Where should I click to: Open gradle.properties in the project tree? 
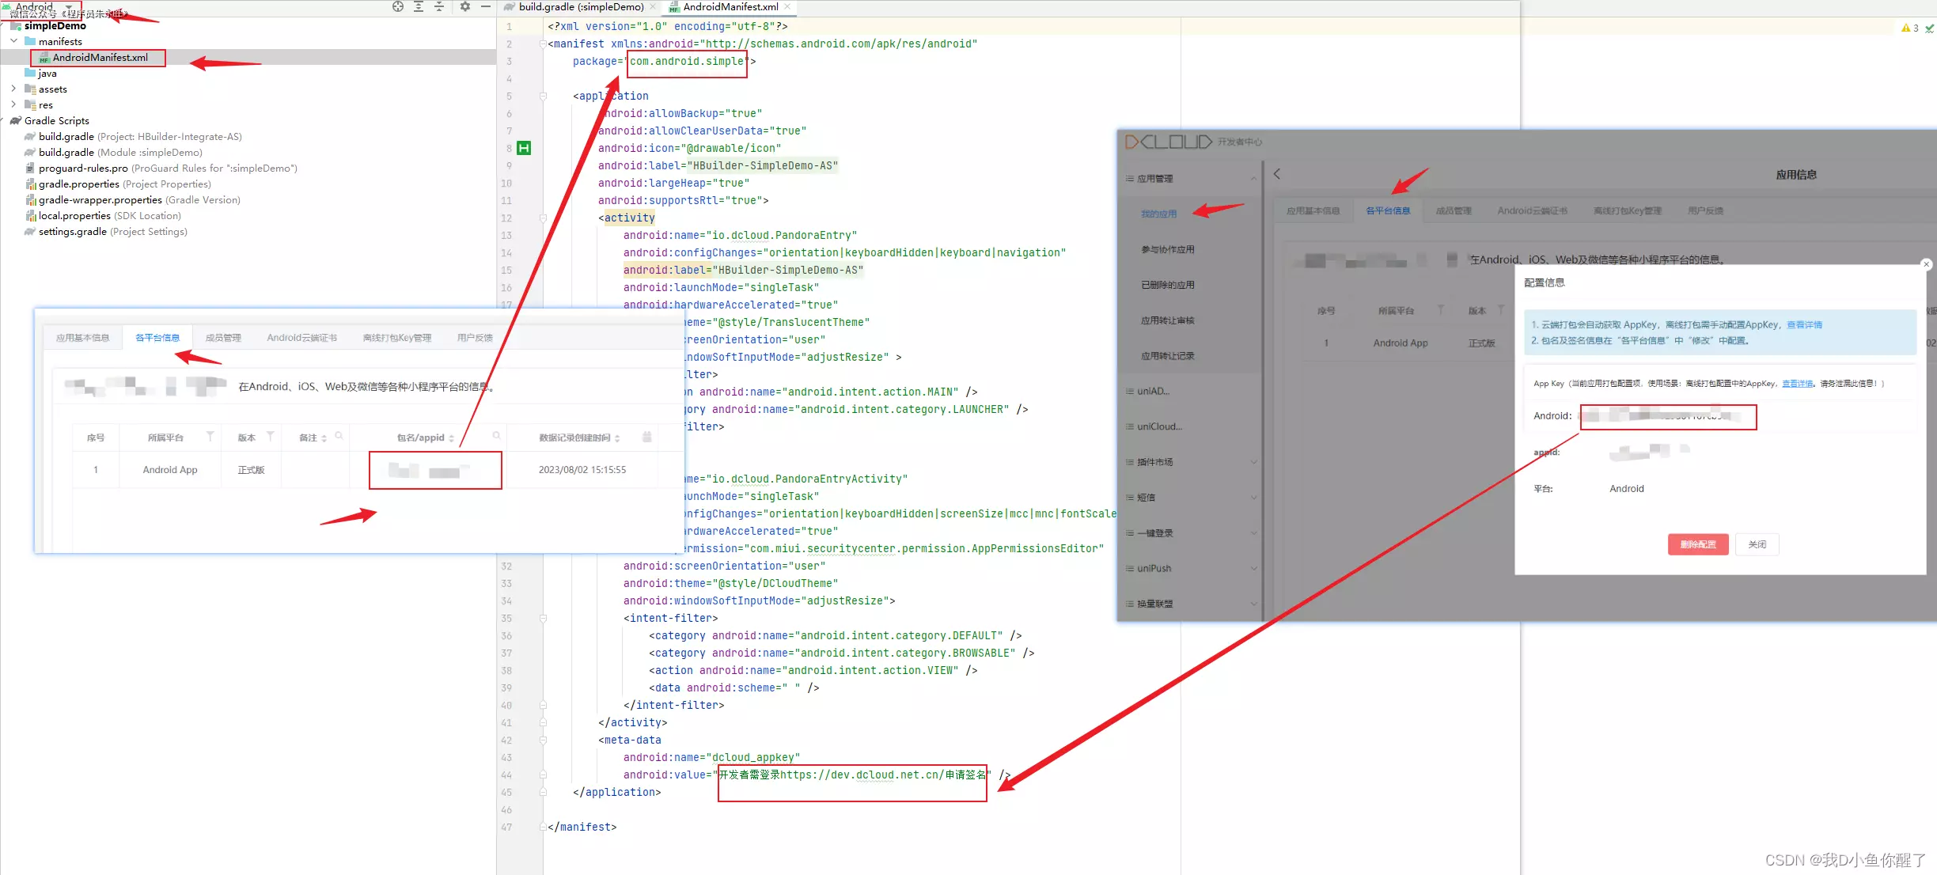78,184
